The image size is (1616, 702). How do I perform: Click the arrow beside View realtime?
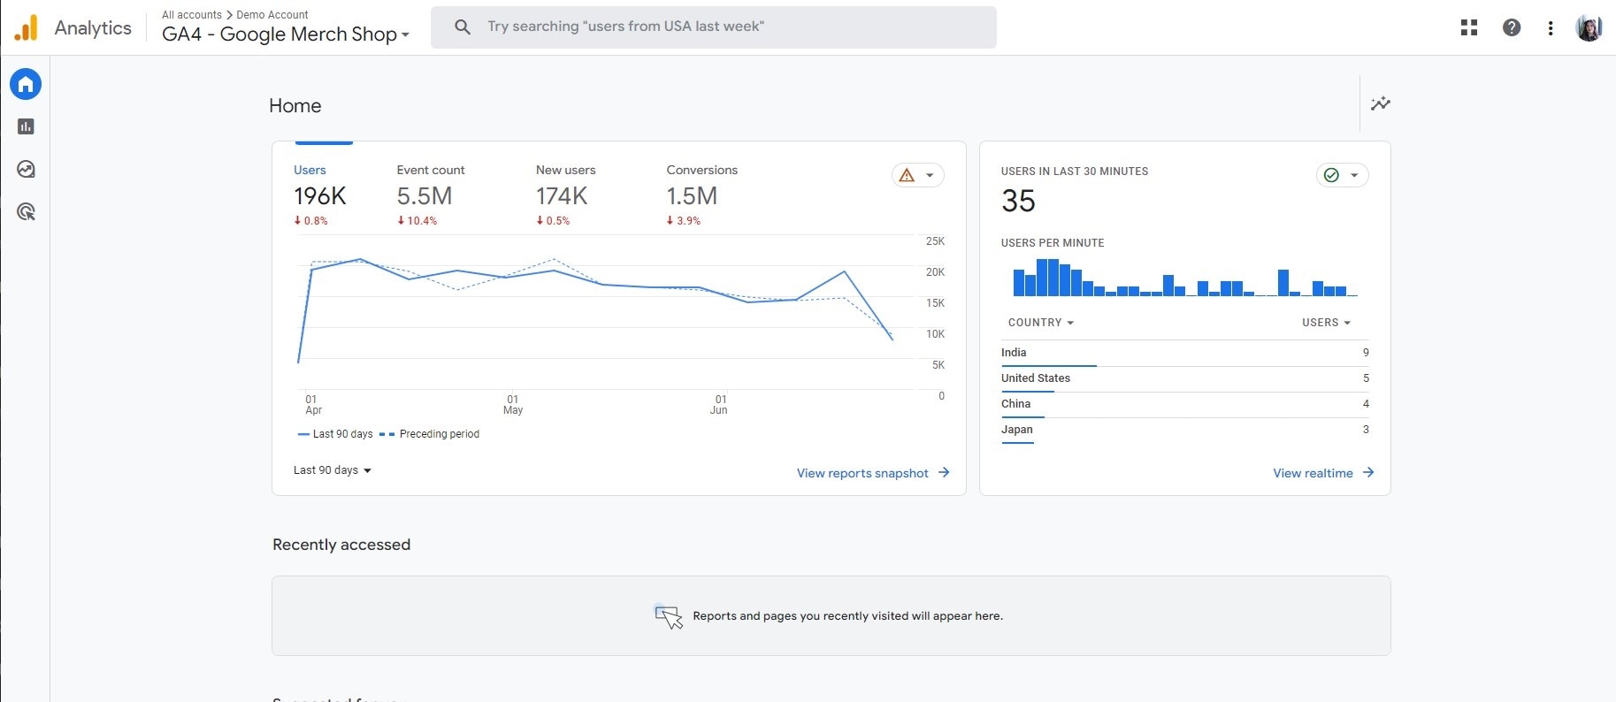pyautogui.click(x=1368, y=472)
